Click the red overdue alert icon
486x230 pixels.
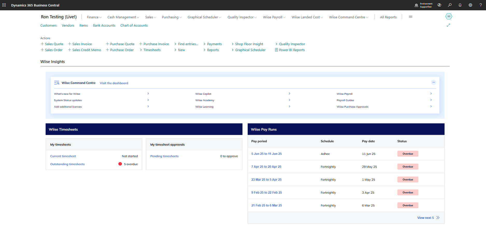[120, 164]
